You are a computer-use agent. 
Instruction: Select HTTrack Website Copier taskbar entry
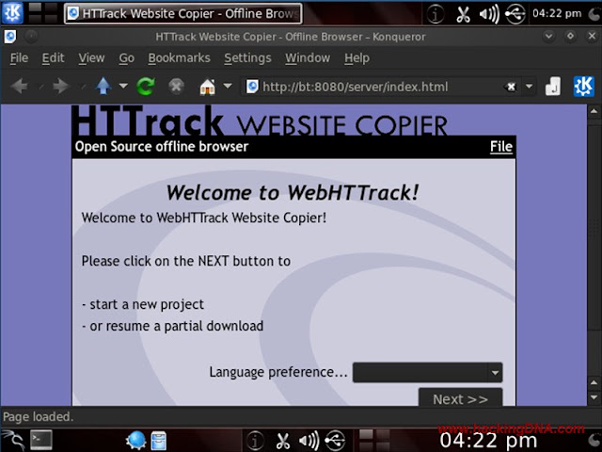[x=183, y=13]
